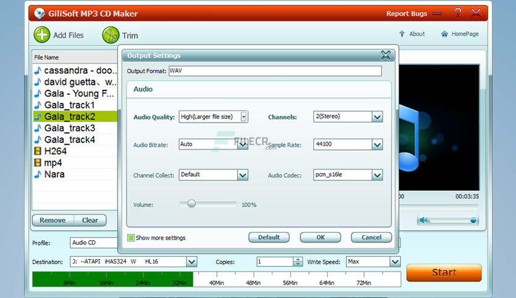The image size is (516, 298).
Task: Click the film icon beside mp4
Action: pyautogui.click(x=38, y=163)
